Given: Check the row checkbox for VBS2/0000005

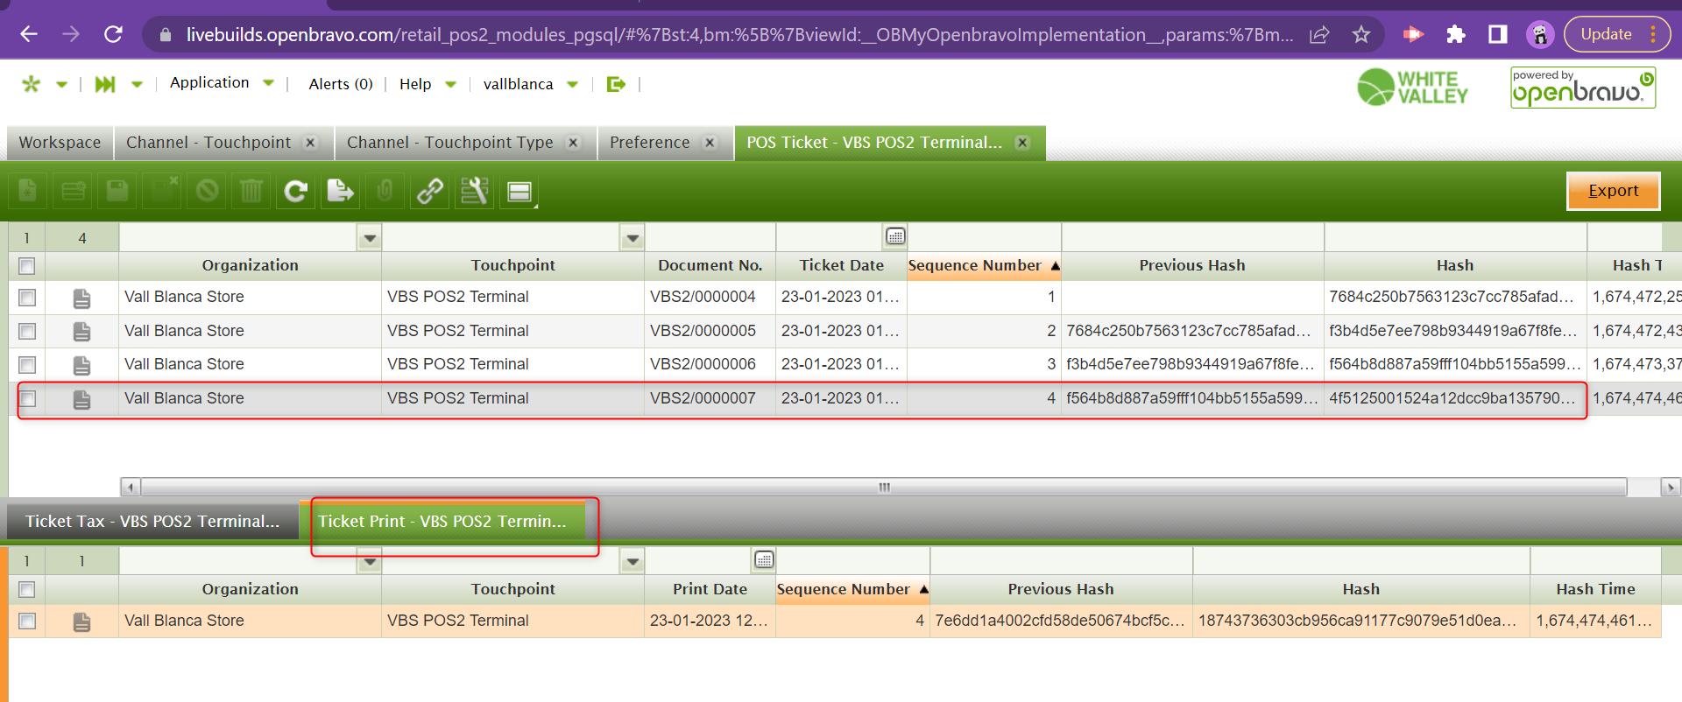Looking at the screenshot, I should 27,331.
